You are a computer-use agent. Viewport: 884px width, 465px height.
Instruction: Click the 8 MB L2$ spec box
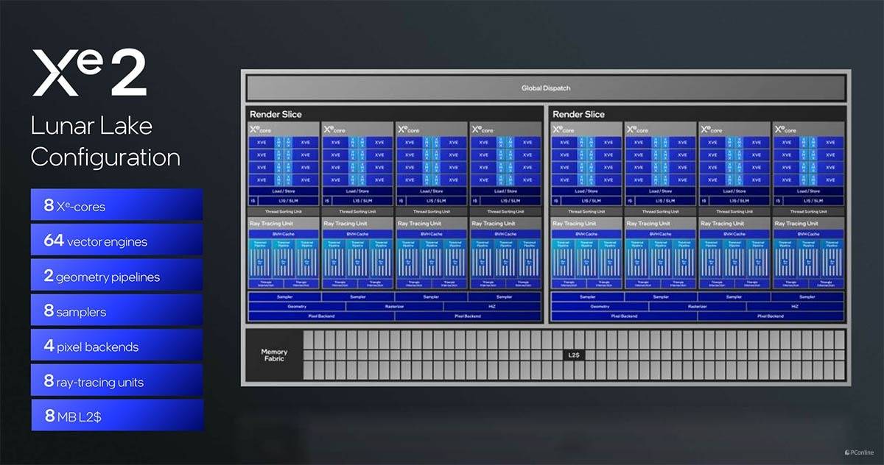(116, 416)
